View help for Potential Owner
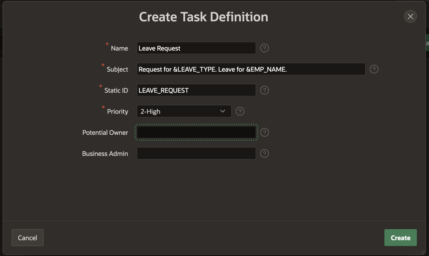429x256 pixels. coord(264,132)
